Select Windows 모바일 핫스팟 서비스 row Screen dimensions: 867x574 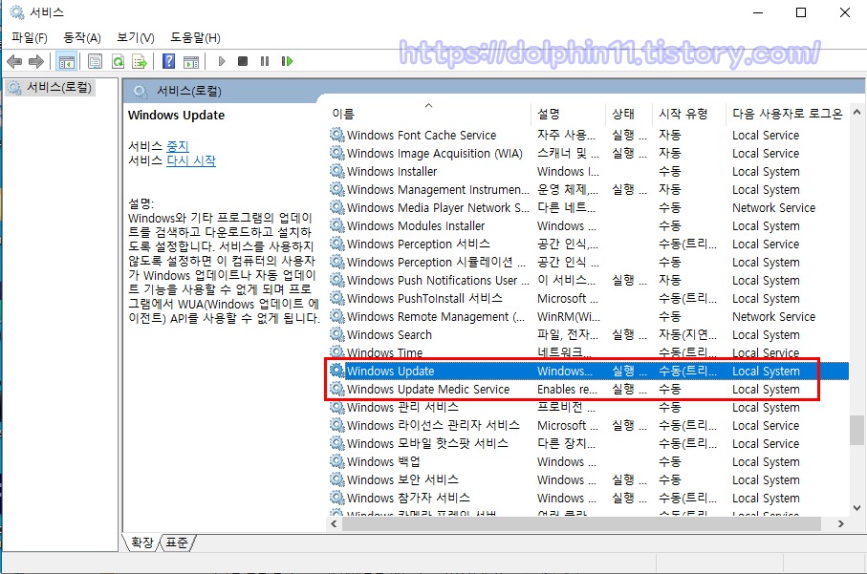tap(588, 443)
